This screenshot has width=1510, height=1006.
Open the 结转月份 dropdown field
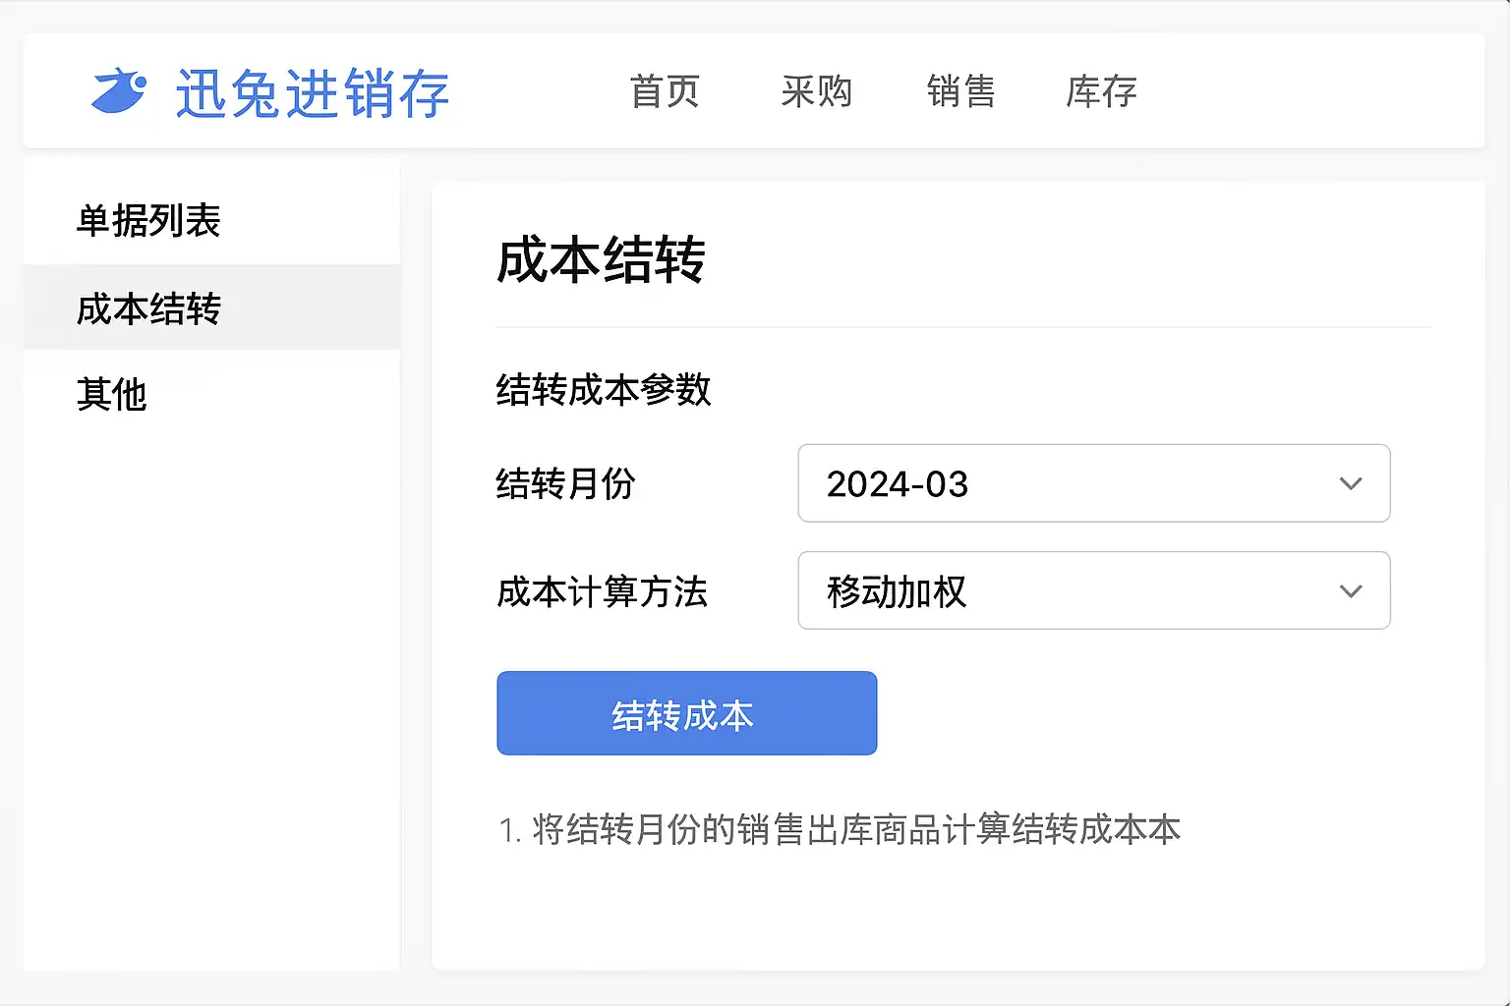pyautogui.click(x=1072, y=483)
